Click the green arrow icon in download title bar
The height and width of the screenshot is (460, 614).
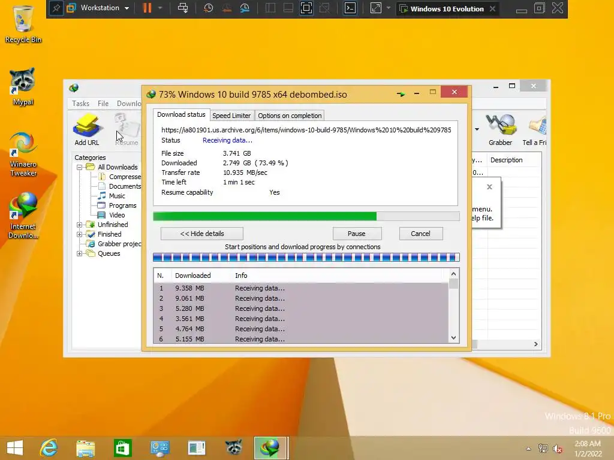(401, 94)
